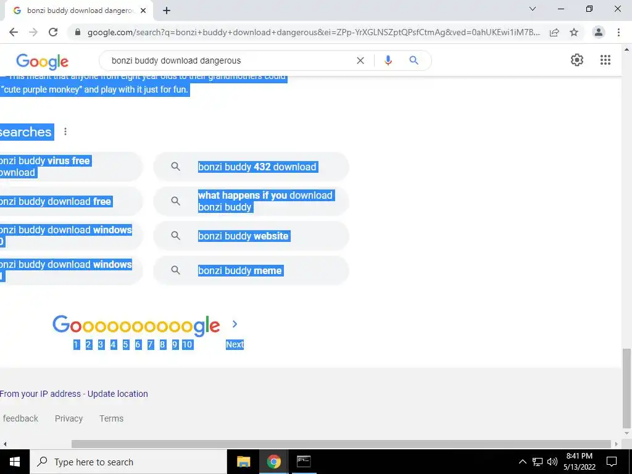Click the scroll-left arrow of horizontal scrollbar
Image resolution: width=632 pixels, height=474 pixels.
5,444
